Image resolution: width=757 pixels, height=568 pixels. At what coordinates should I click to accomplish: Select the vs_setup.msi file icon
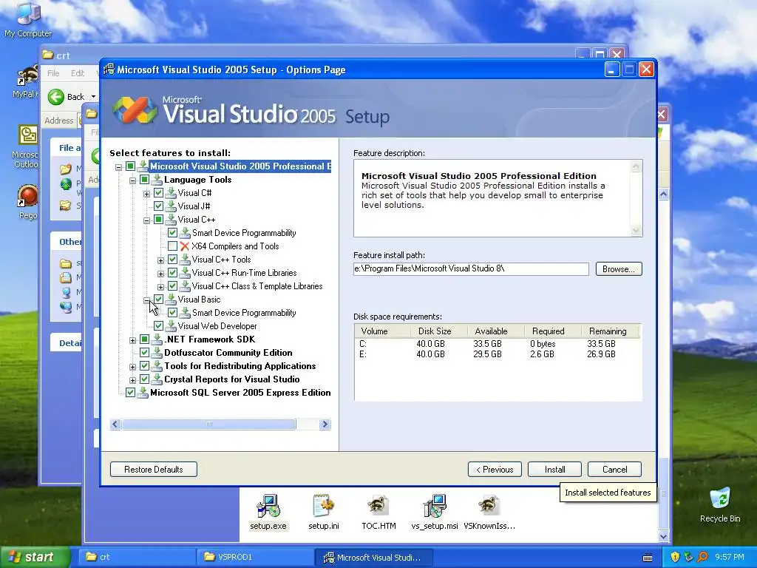[x=435, y=506]
